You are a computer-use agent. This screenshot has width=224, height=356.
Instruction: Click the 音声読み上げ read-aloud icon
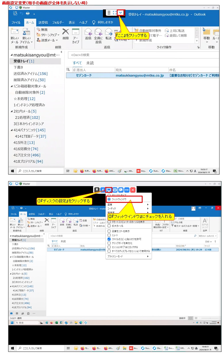click(x=205, y=224)
